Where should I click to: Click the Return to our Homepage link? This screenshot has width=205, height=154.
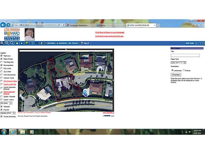tap(110, 32)
